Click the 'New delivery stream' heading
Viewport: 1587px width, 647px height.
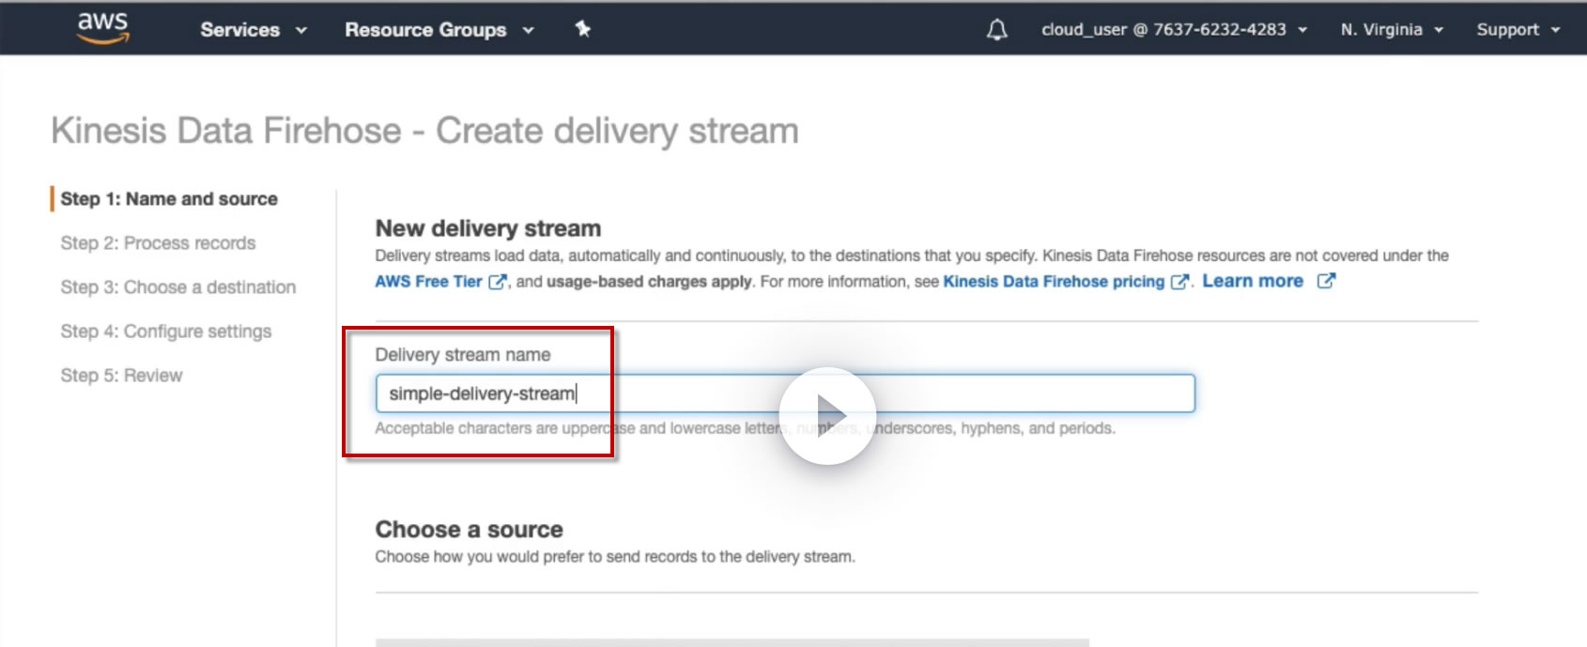click(488, 228)
